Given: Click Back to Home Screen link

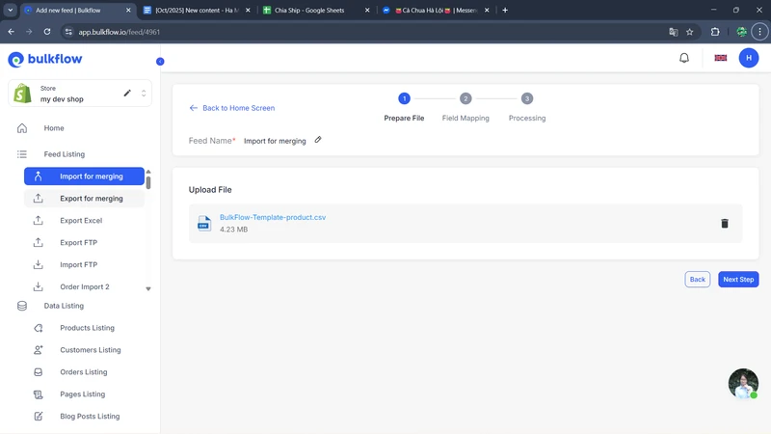Looking at the screenshot, I should tap(232, 108).
